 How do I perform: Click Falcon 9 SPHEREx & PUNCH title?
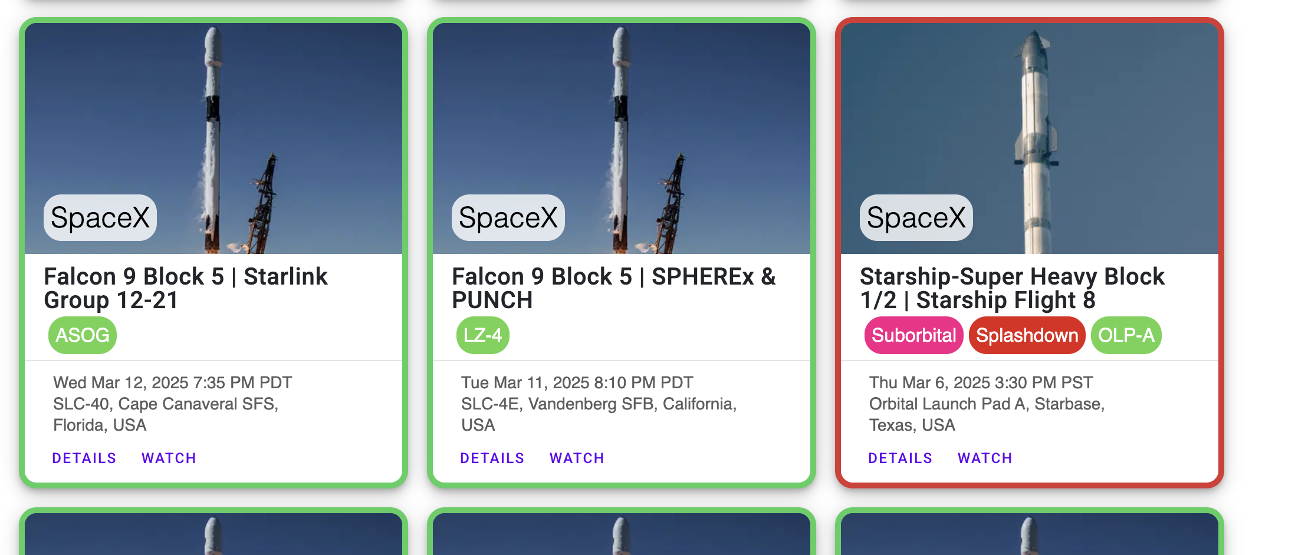click(x=613, y=288)
